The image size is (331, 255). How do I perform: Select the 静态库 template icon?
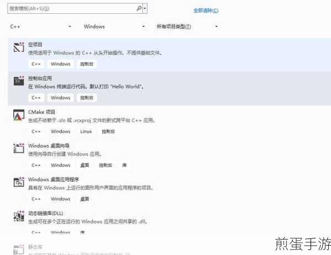(19, 249)
